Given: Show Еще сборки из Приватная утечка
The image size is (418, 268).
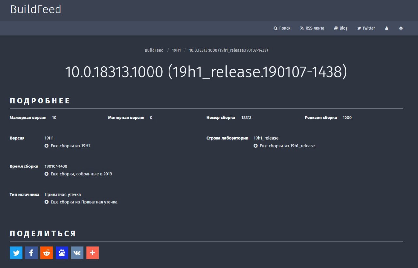Looking at the screenshot, I should [81, 202].
